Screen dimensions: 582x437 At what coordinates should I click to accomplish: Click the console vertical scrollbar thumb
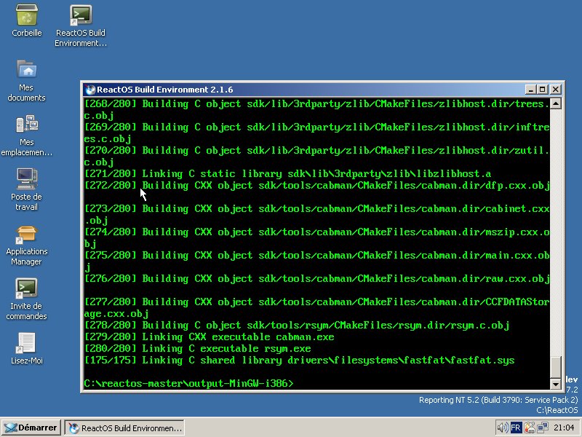pyautogui.click(x=556, y=367)
